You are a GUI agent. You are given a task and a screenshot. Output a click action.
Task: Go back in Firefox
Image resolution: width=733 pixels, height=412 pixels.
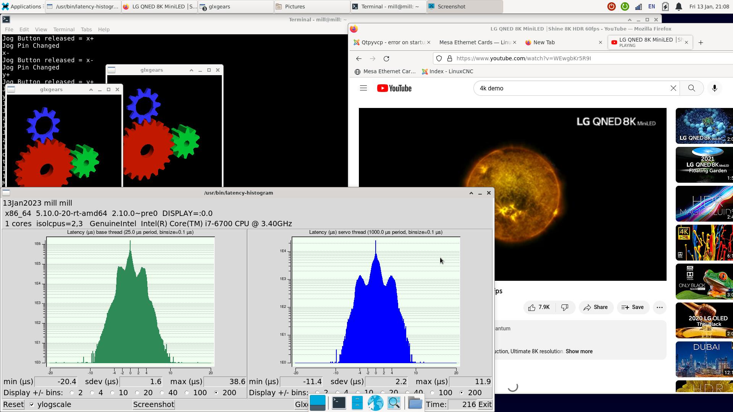pos(358,58)
